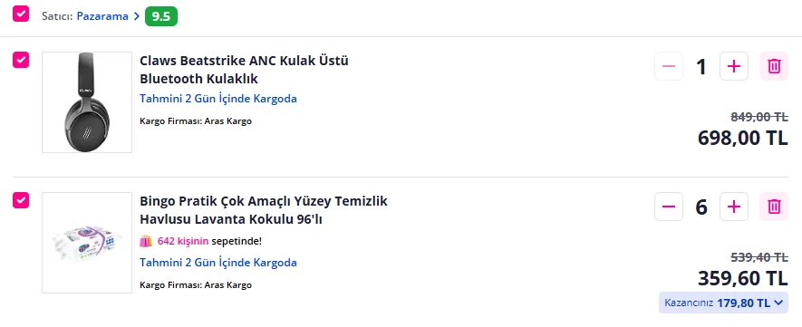Click the 9.5 seller rating badge

click(161, 16)
